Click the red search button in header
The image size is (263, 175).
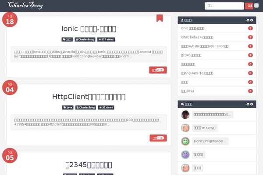pyautogui.click(x=249, y=6)
